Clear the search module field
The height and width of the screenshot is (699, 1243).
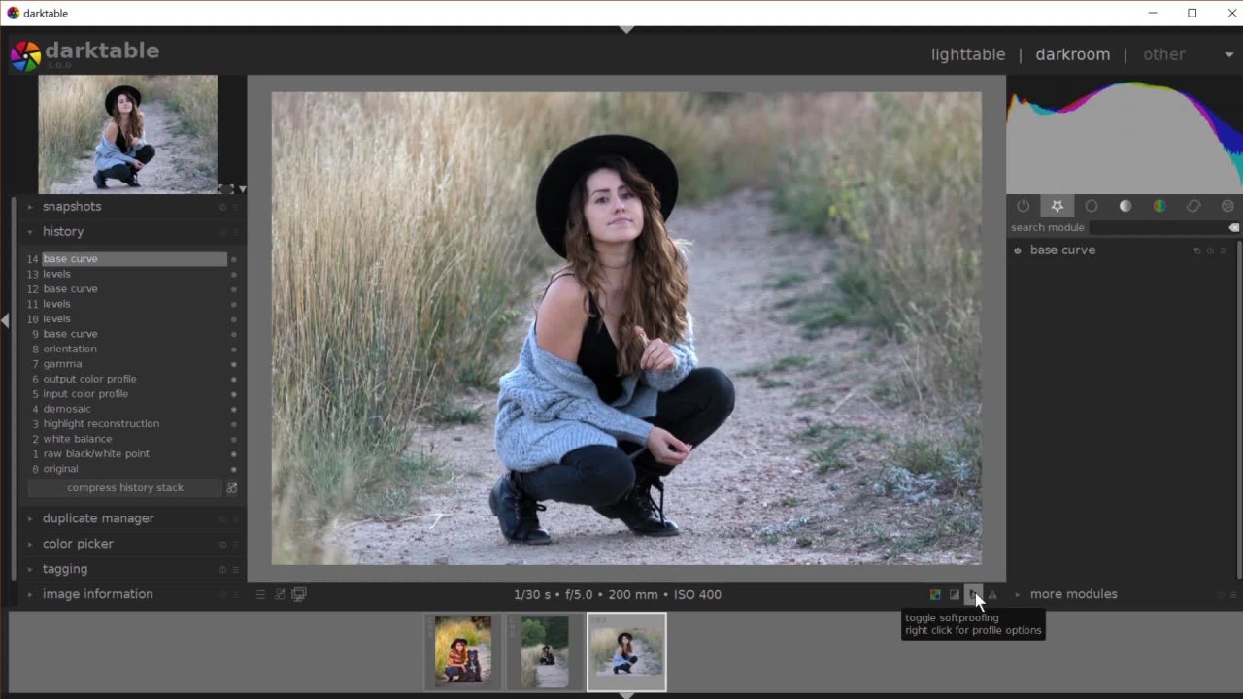click(1234, 227)
